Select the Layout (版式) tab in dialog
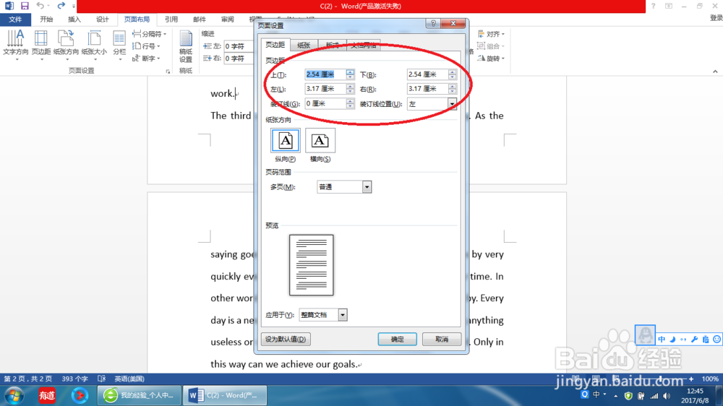This screenshot has width=723, height=406. (x=332, y=46)
